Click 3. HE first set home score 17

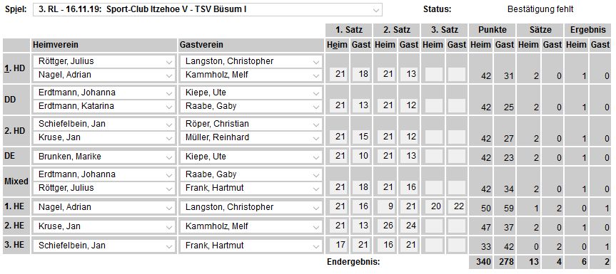pos(338,245)
